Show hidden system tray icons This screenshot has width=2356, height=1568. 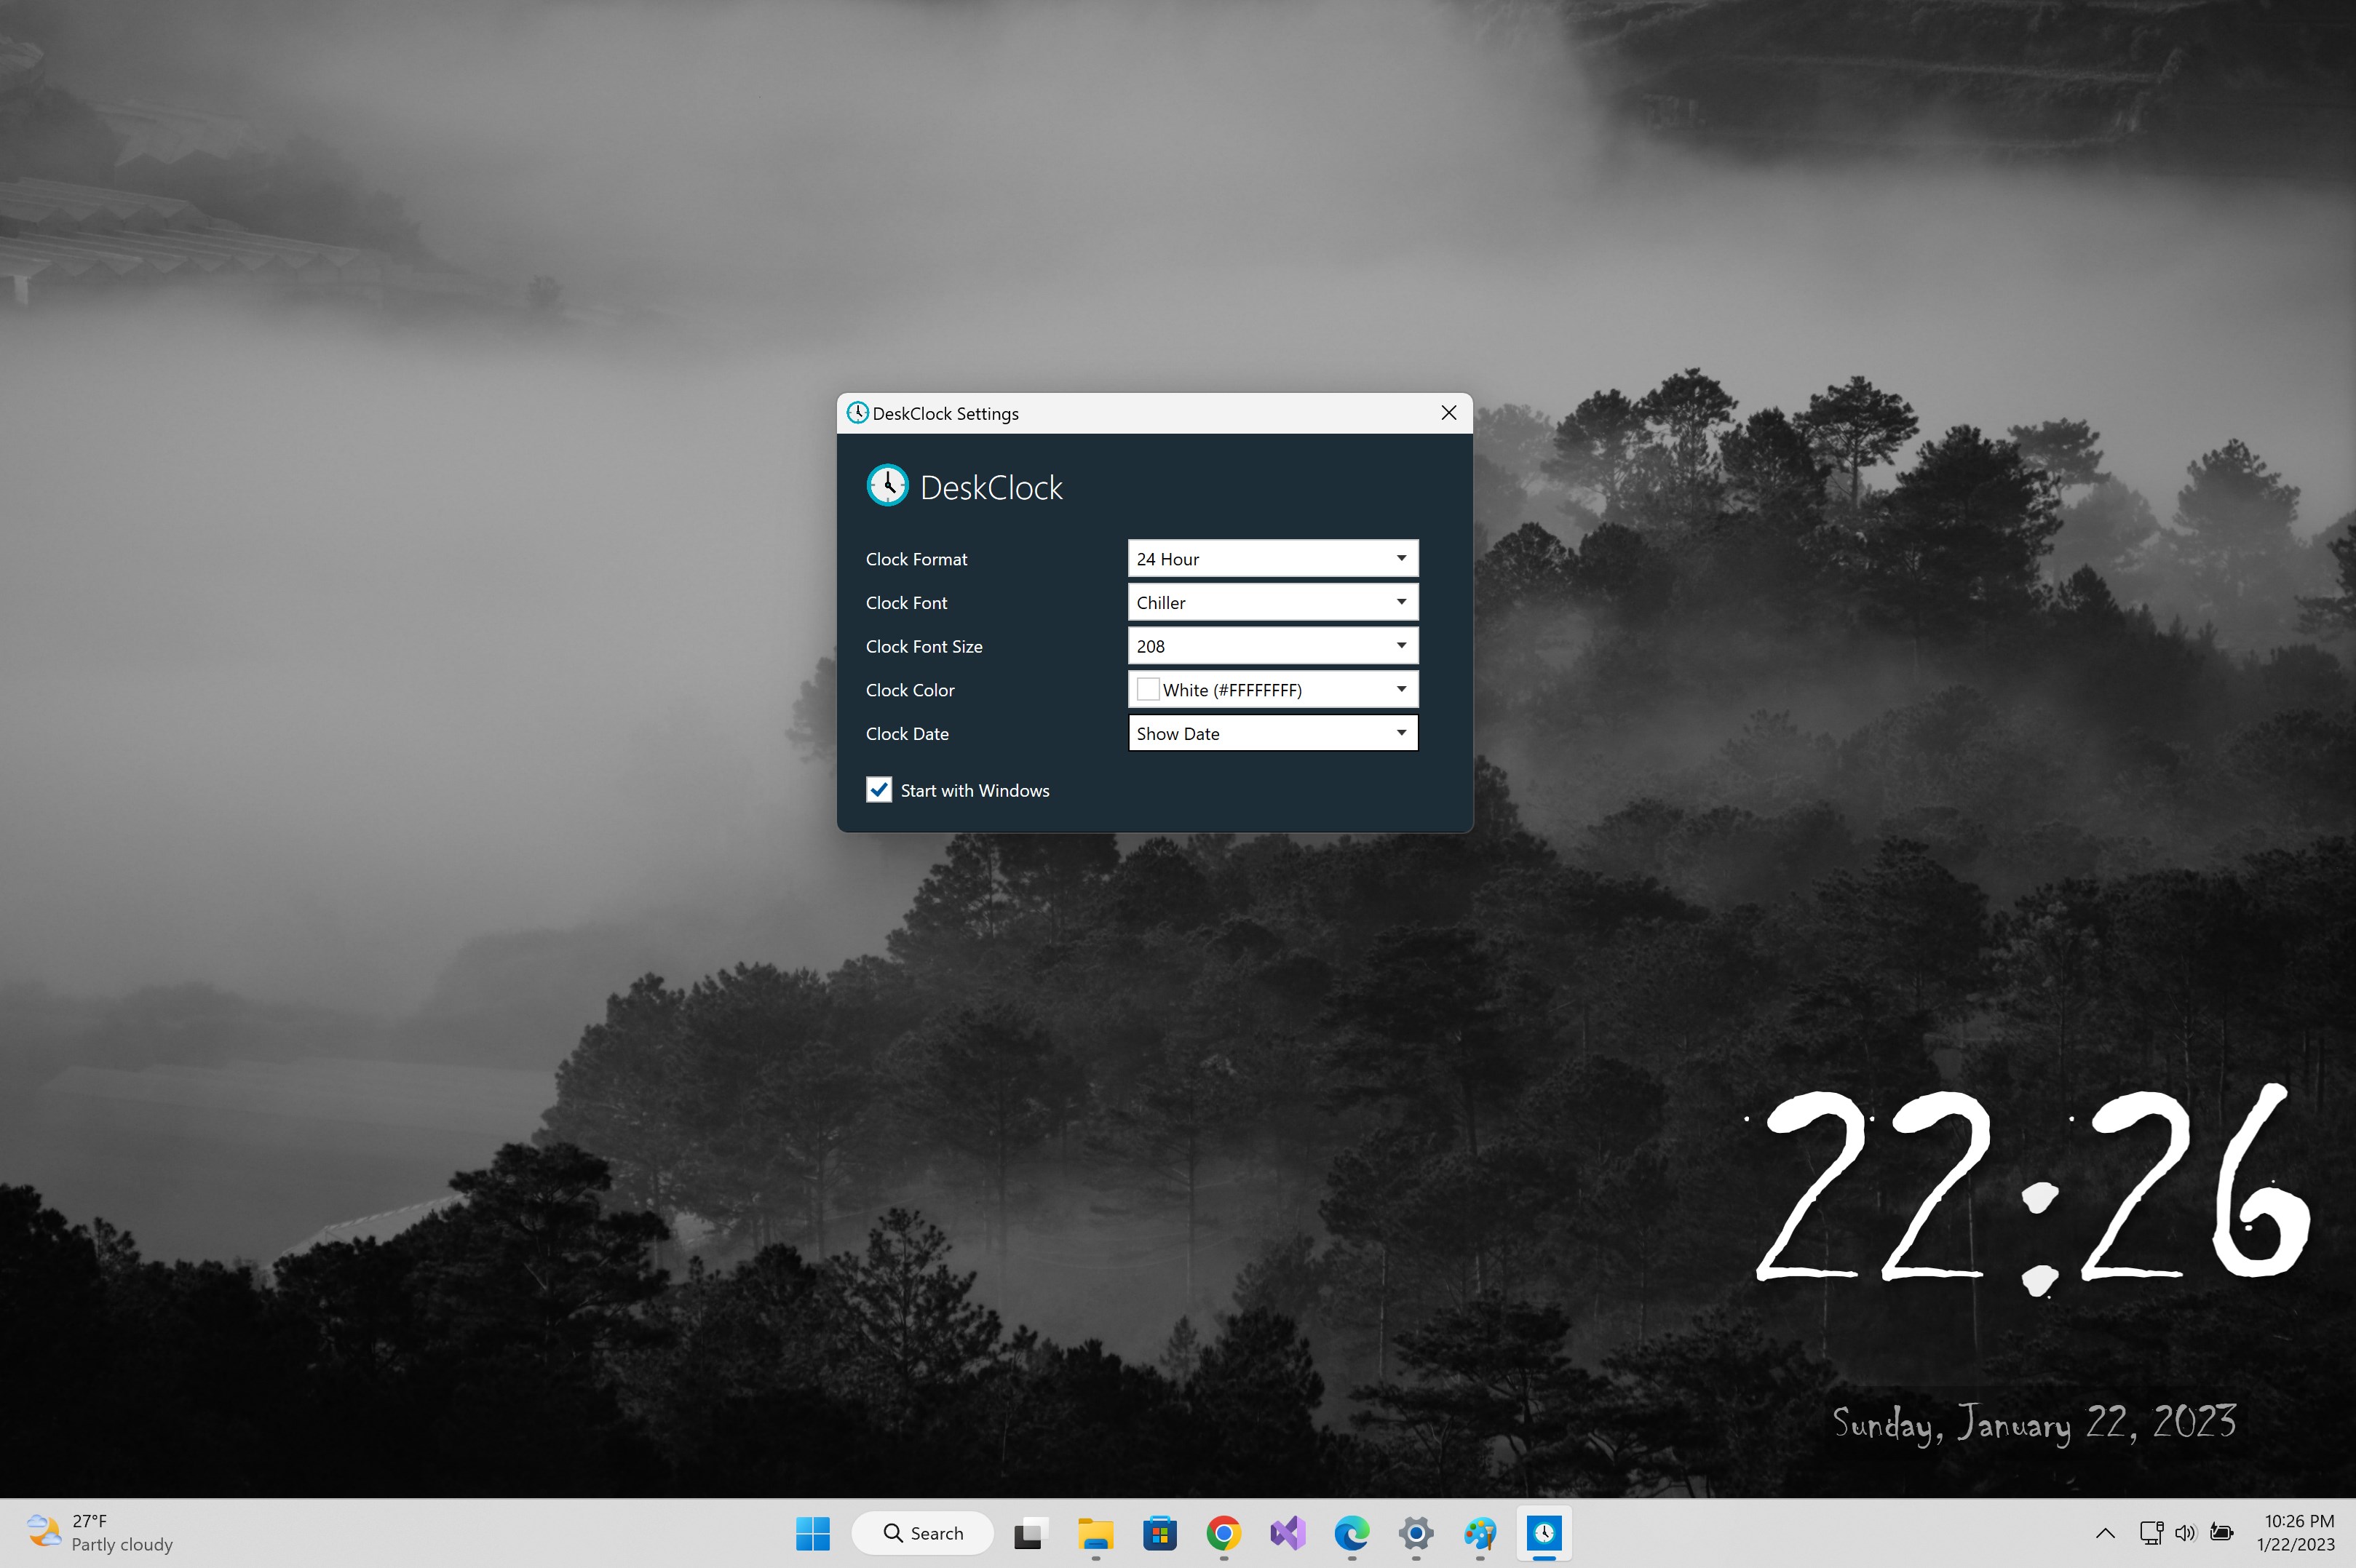point(2105,1532)
